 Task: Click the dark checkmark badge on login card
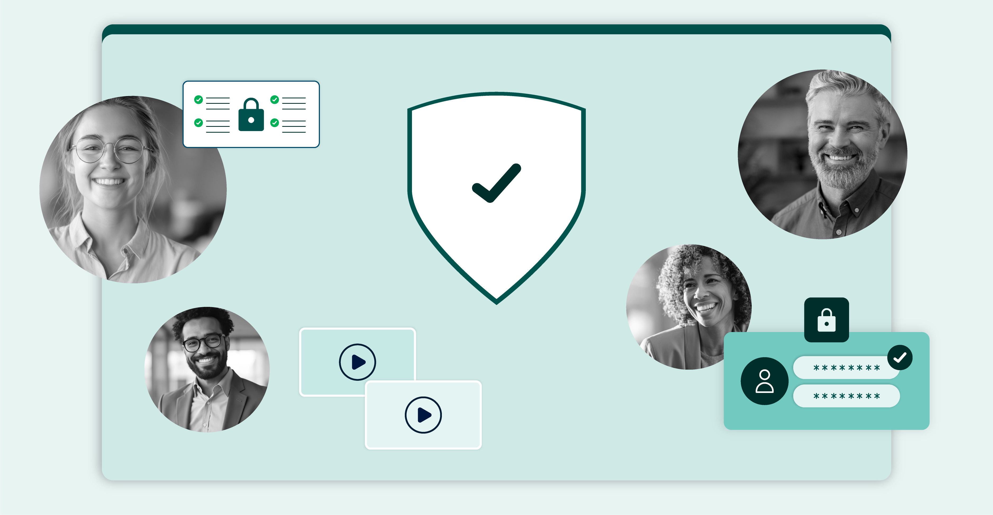tap(900, 358)
